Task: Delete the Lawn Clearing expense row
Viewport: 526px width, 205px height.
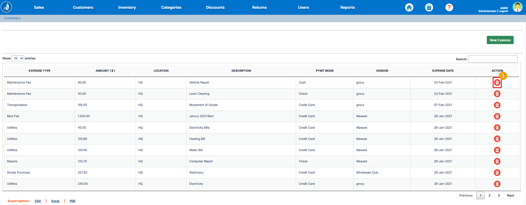Action: (497, 94)
